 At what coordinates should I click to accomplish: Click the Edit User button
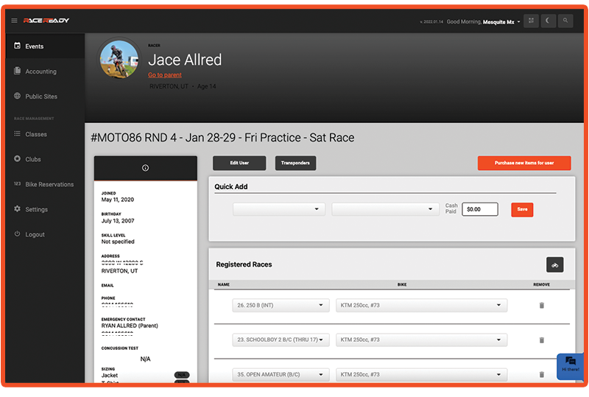[239, 164]
